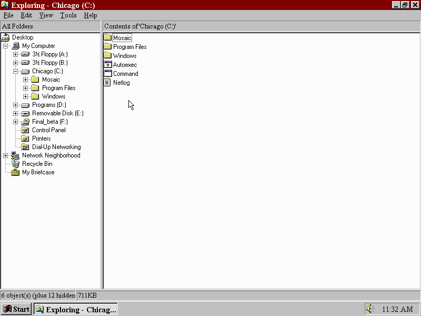Image resolution: width=421 pixels, height=316 pixels.
Task: Open the File menu
Action: [8, 15]
